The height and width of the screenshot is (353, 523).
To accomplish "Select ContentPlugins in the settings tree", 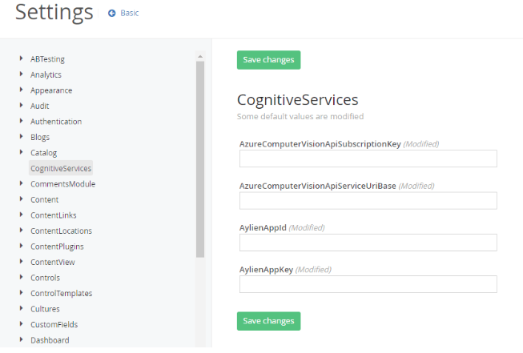I will (57, 247).
